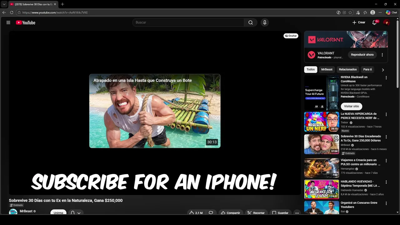Open the browser favorites list icon
The height and width of the screenshot is (225, 400).
(x=365, y=12)
